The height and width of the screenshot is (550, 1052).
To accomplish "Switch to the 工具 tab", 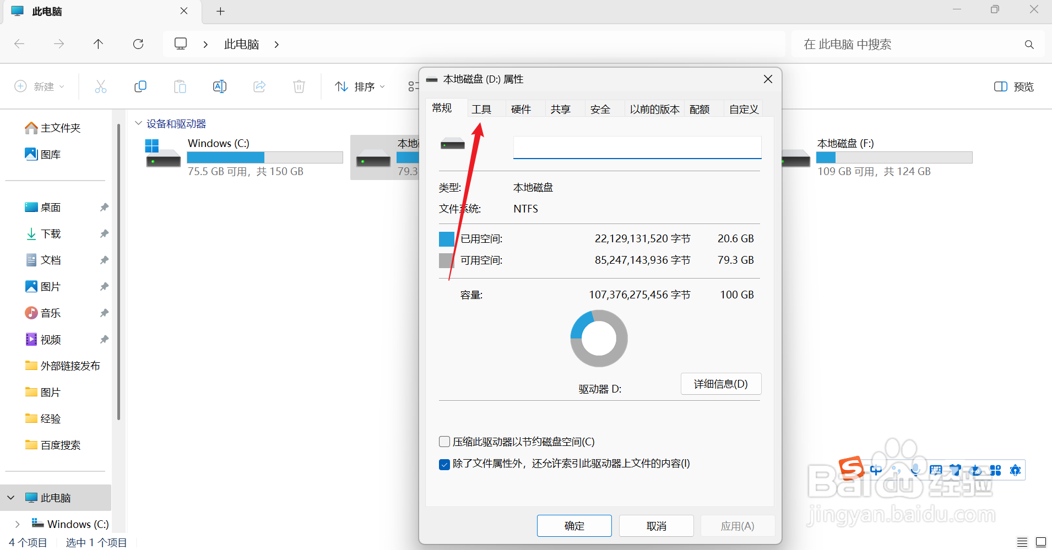I will pos(481,108).
